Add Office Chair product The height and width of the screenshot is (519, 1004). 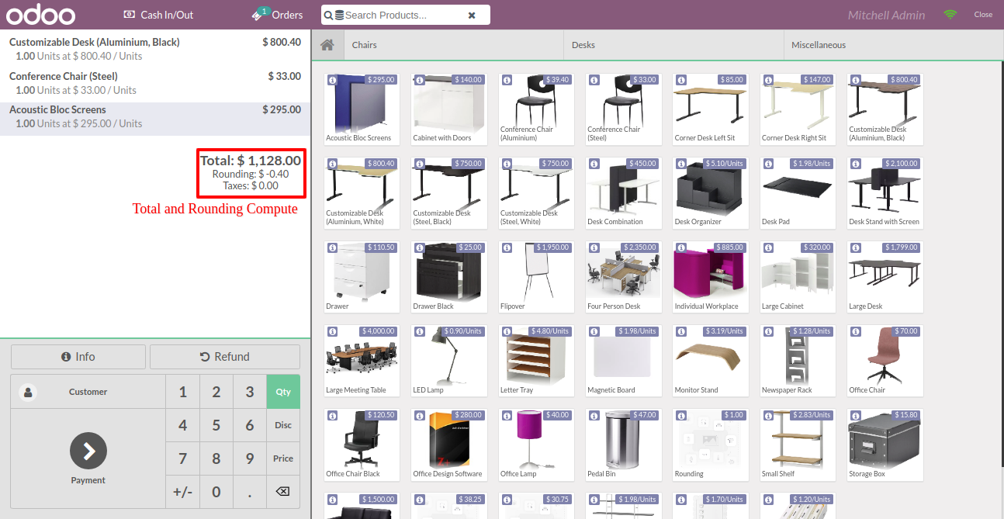coord(885,361)
